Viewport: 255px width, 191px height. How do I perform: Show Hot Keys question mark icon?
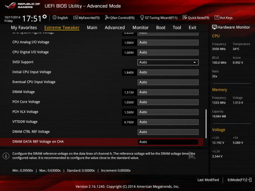[x=217, y=18]
